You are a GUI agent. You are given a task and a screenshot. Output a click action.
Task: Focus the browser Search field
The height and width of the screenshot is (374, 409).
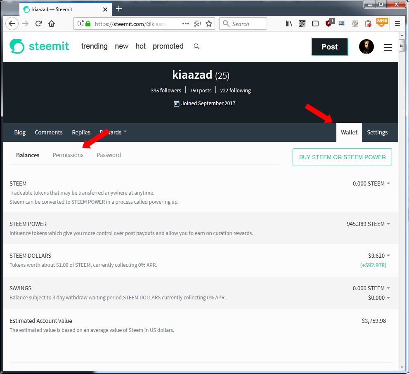click(x=243, y=24)
